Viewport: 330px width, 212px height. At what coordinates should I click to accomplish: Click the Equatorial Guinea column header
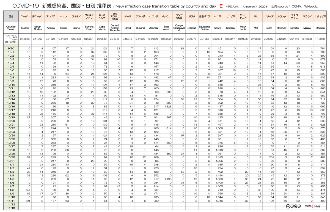coord(205,28)
